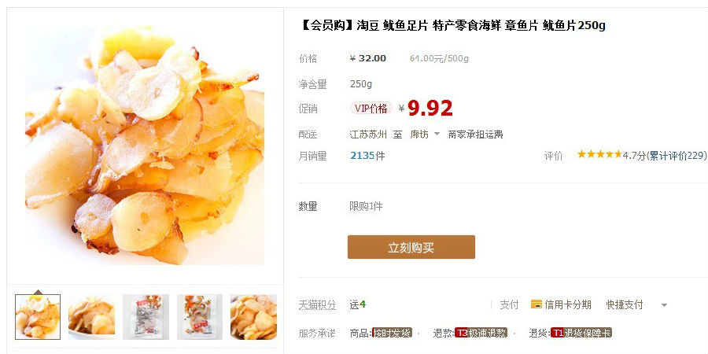
Task: Click the 按时发货 on-time shipping badge
Action: [x=392, y=334]
